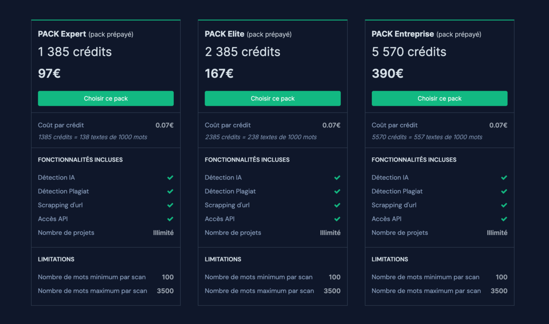This screenshot has width=549, height=324.
Task: Click the 3500 maximum words value in PACK Entreprise
Action: (499, 291)
